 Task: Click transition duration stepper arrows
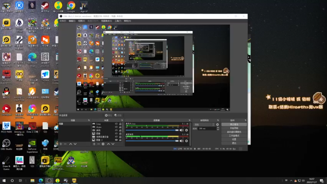point(218,128)
